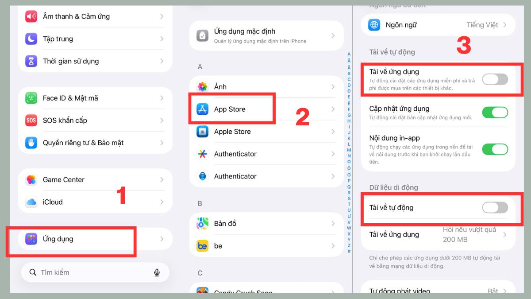Tap the microphone icon in search bar
Viewport: 531px width, 299px height.
click(x=157, y=272)
